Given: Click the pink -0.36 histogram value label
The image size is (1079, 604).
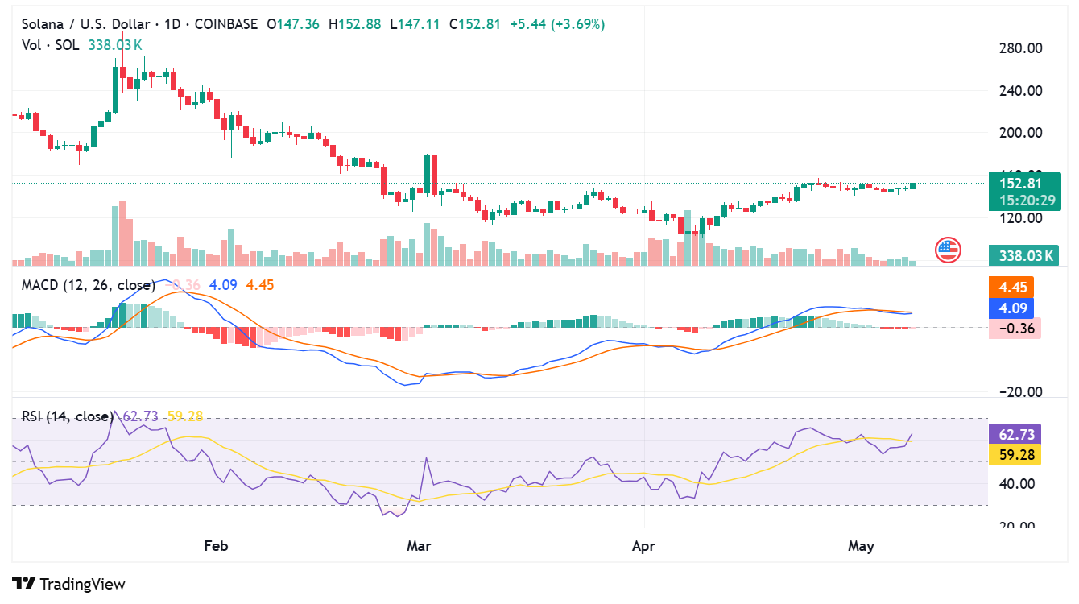Looking at the screenshot, I should pos(1015,328).
